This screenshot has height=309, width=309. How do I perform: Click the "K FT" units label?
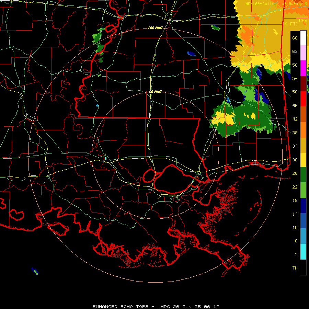click(x=290, y=24)
